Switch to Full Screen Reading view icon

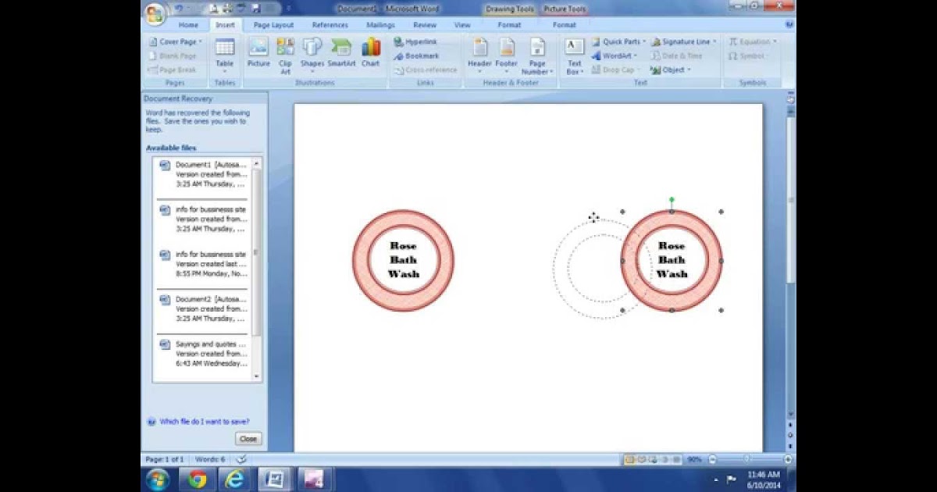(641, 460)
